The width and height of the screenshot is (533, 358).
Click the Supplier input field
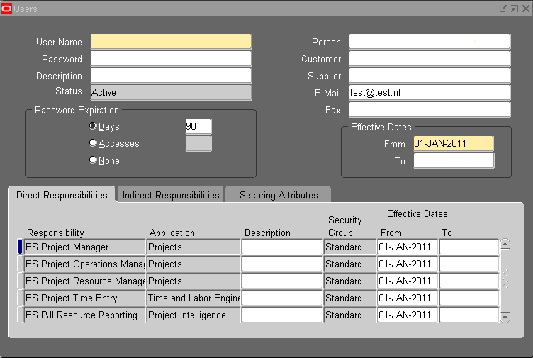point(430,75)
